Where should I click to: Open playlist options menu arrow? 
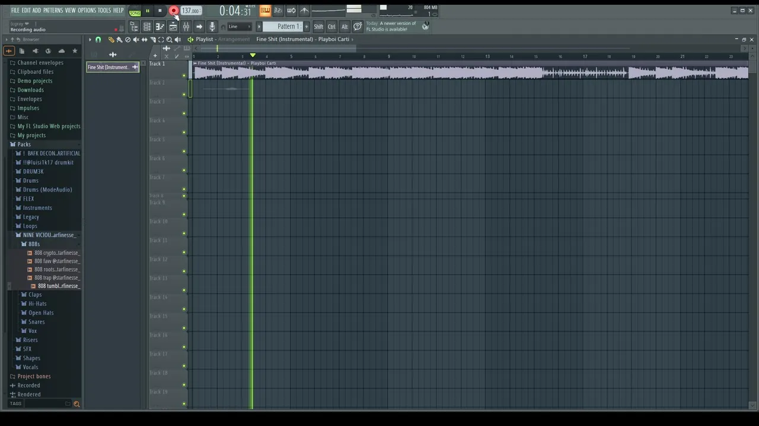point(90,40)
